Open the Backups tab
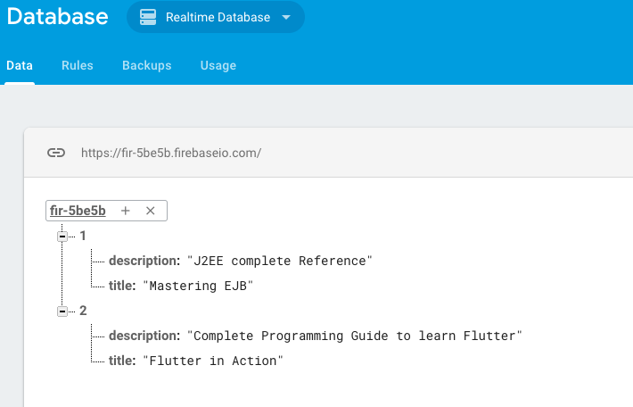 pyautogui.click(x=146, y=65)
